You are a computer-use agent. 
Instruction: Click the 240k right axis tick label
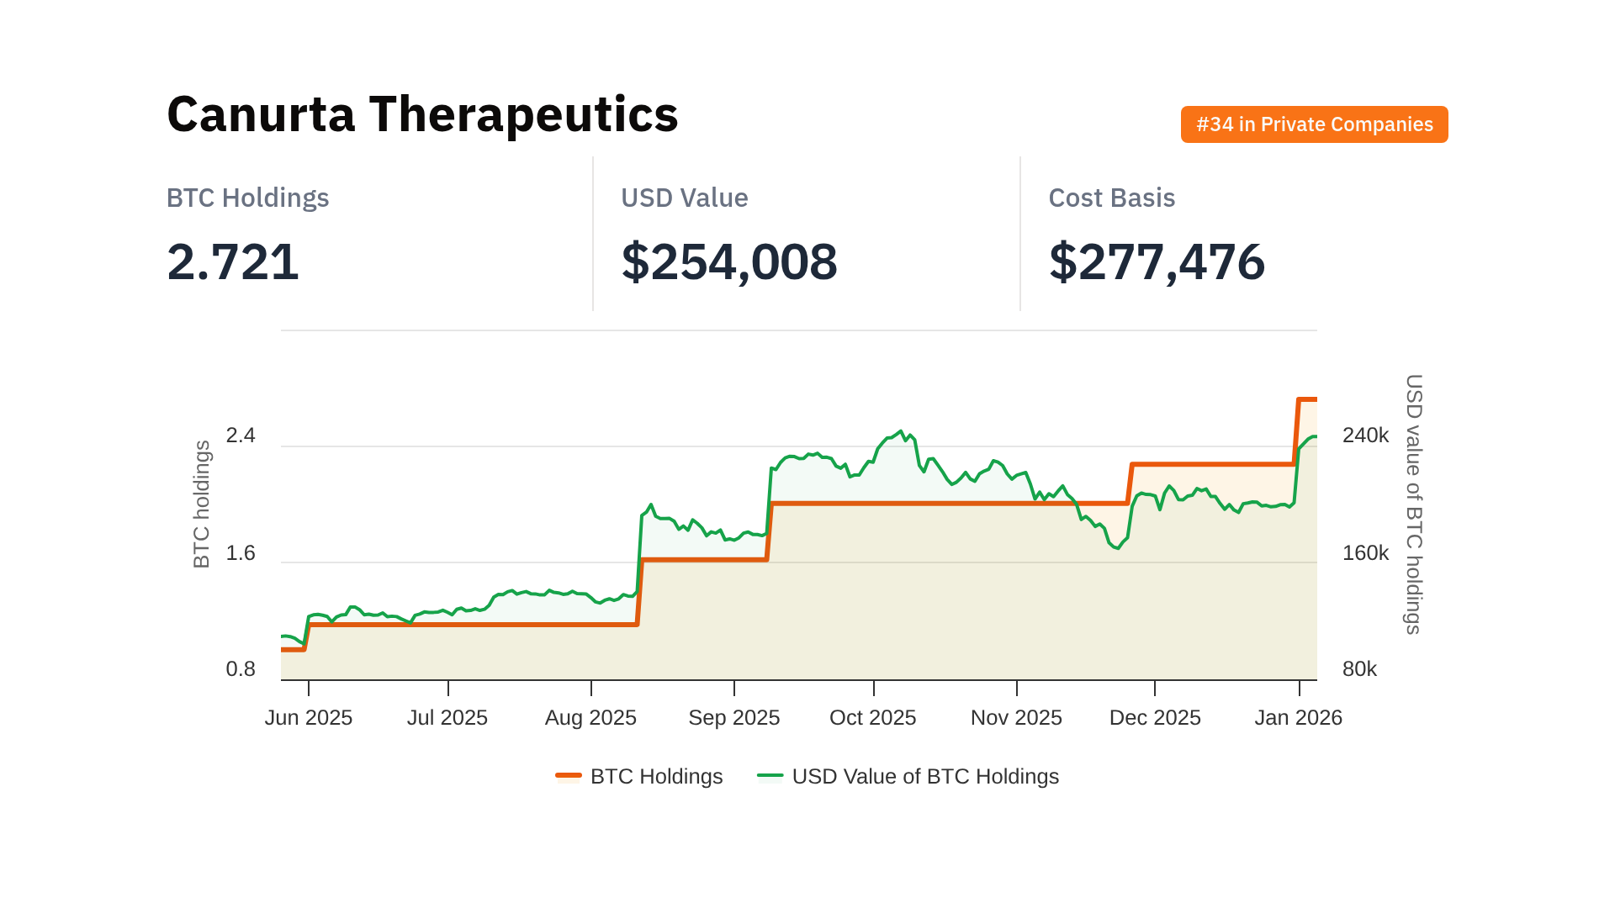1365,436
